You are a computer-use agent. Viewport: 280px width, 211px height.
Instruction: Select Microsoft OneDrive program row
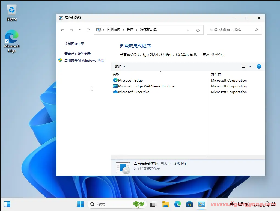point(188,92)
